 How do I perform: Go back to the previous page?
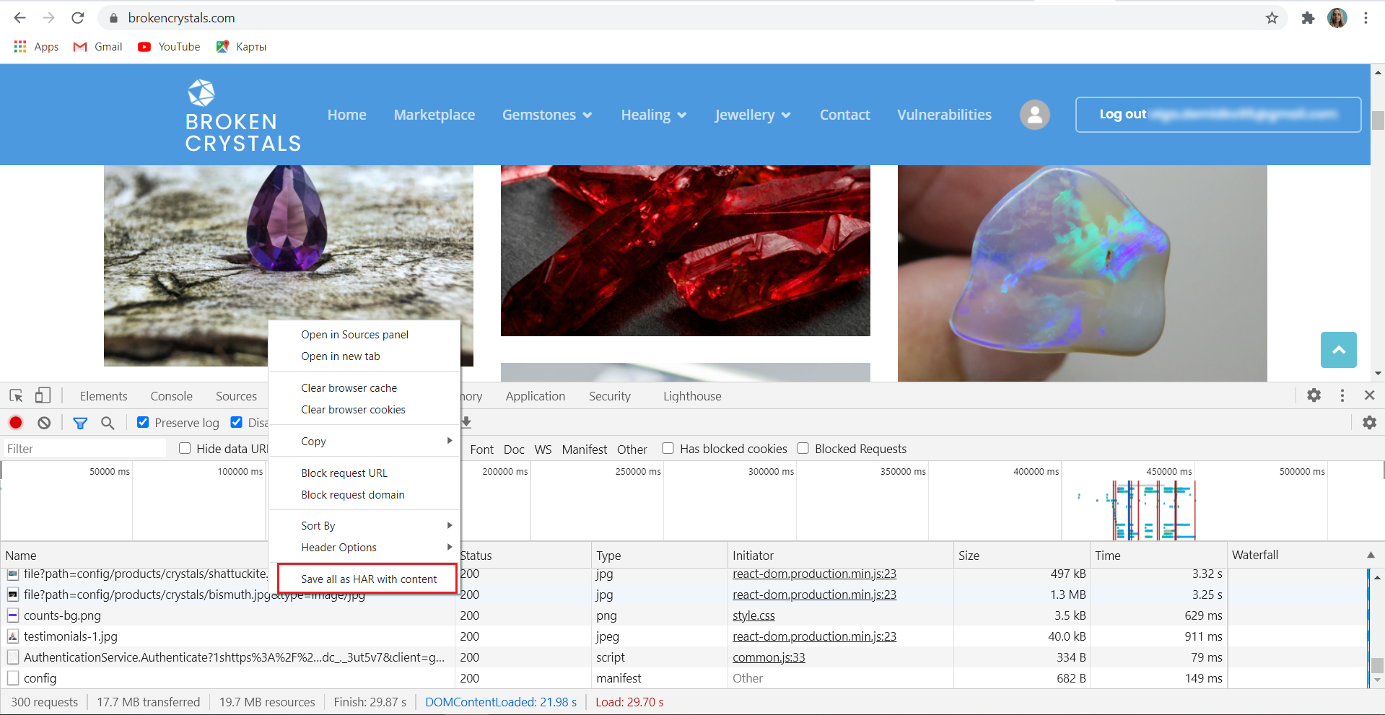20,18
